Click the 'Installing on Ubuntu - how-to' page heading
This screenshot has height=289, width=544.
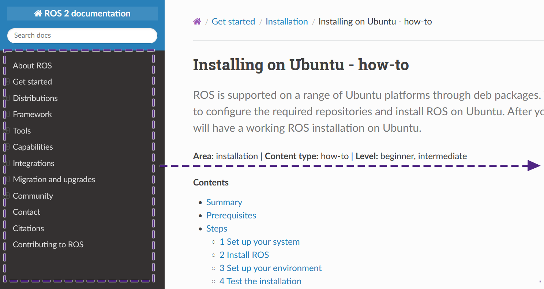301,65
